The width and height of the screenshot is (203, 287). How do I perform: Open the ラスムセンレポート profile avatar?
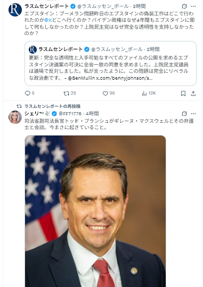point(15,10)
